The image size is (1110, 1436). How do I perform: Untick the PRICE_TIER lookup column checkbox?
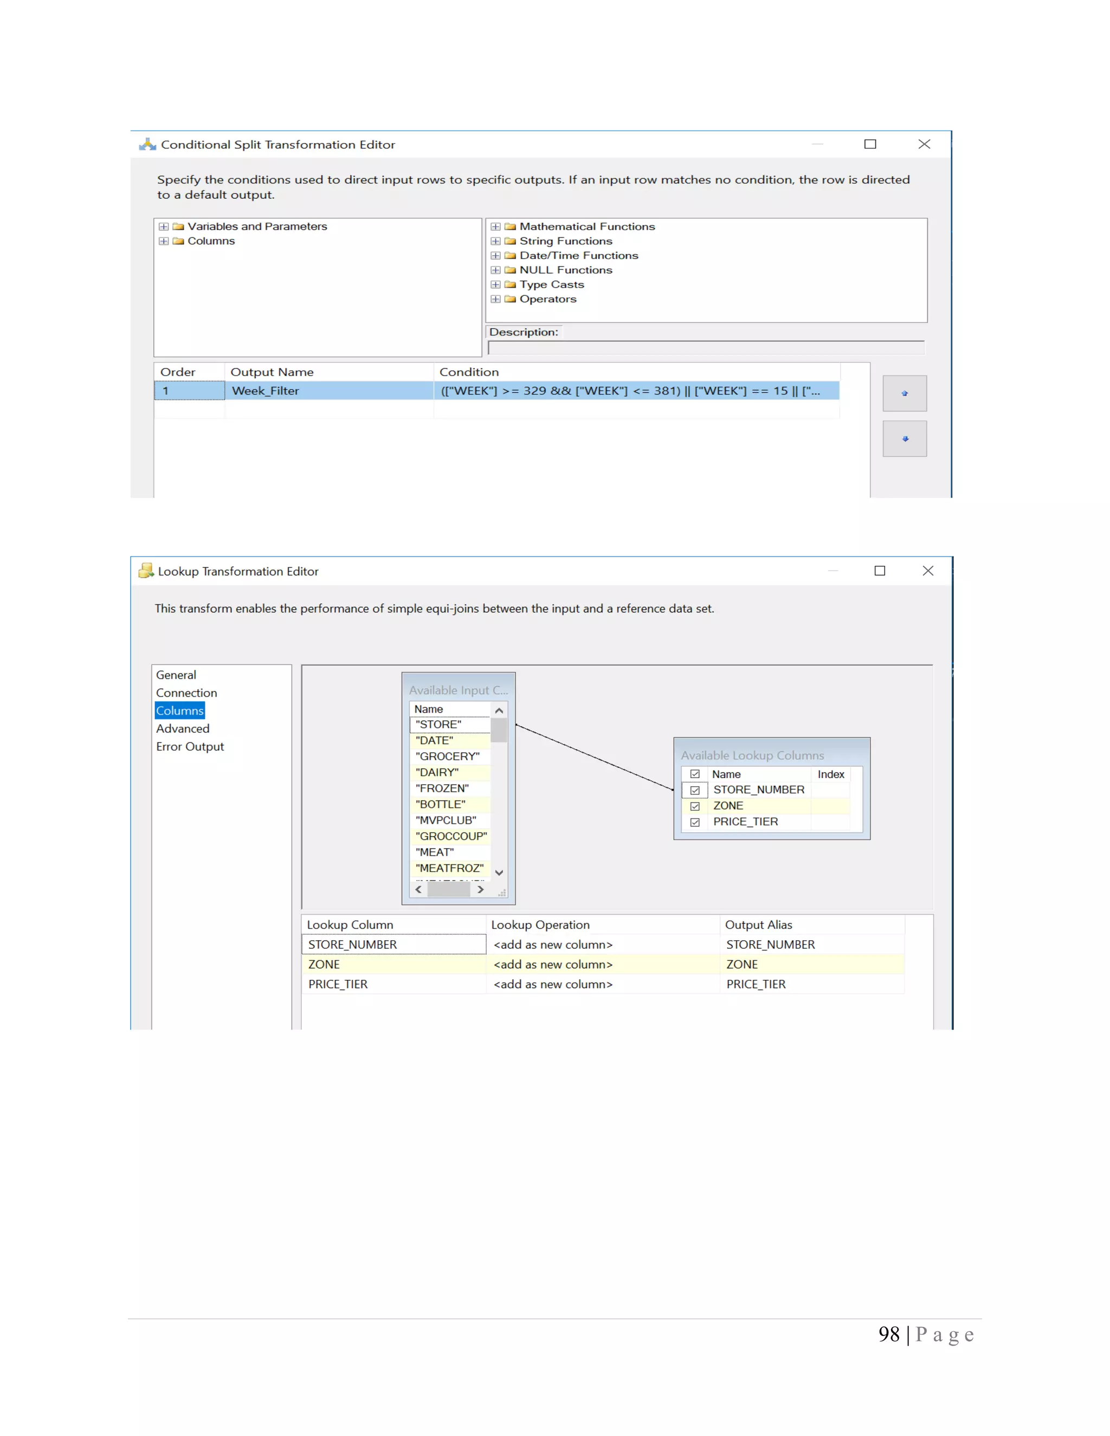click(694, 822)
